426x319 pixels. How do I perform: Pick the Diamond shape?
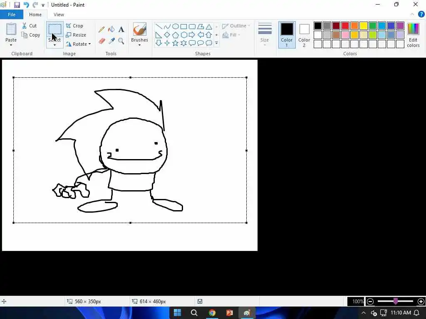[x=167, y=35]
